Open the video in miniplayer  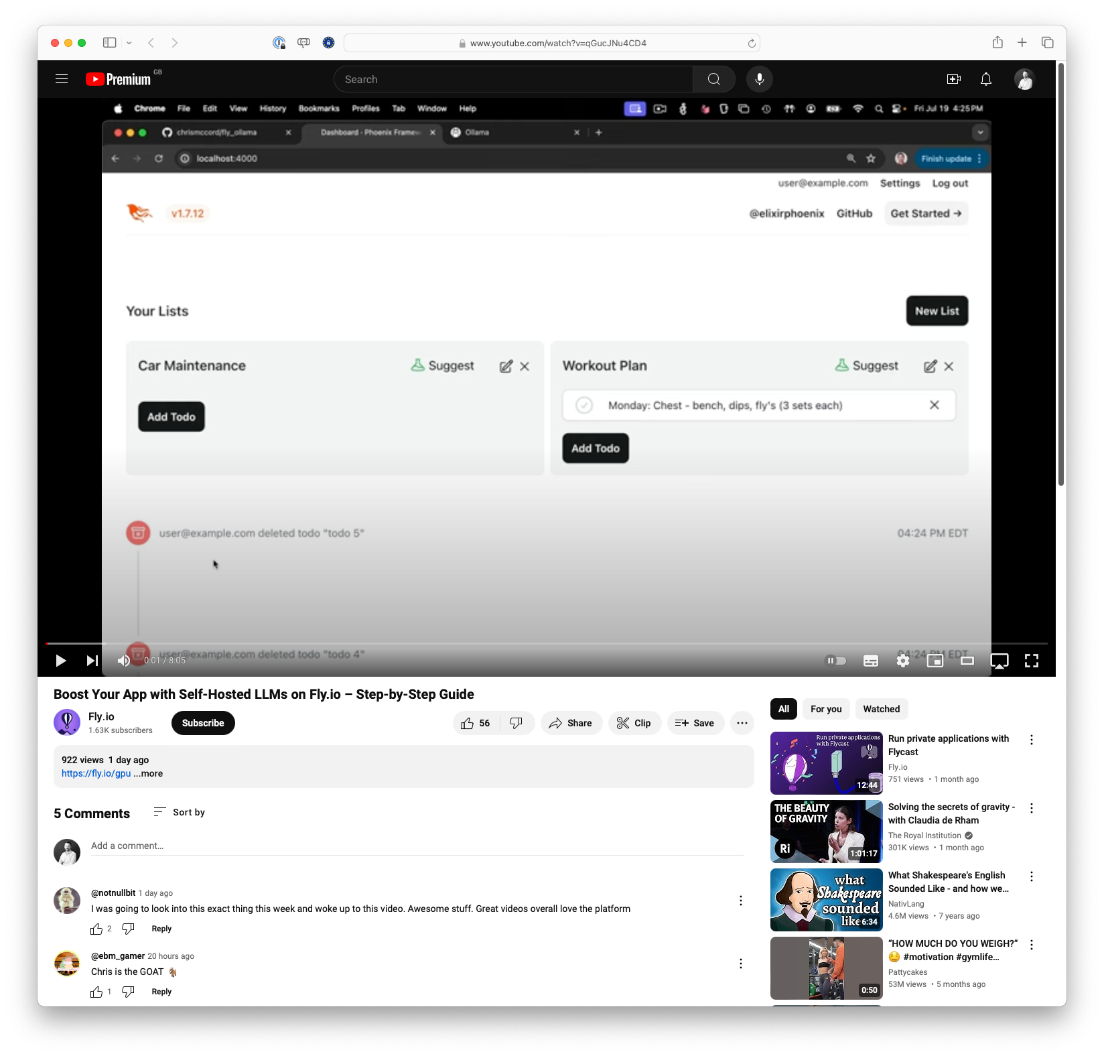pos(935,661)
